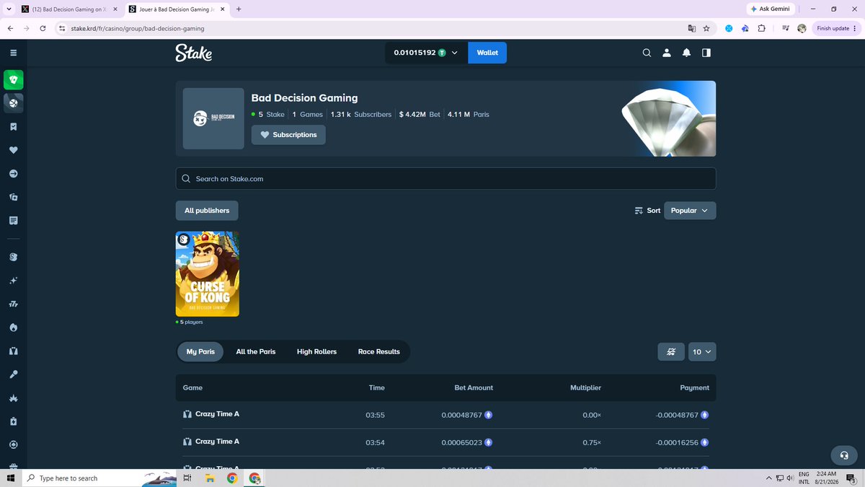Viewport: 865px width, 487px height.
Task: Select the All the Paris tab
Action: [256, 351]
